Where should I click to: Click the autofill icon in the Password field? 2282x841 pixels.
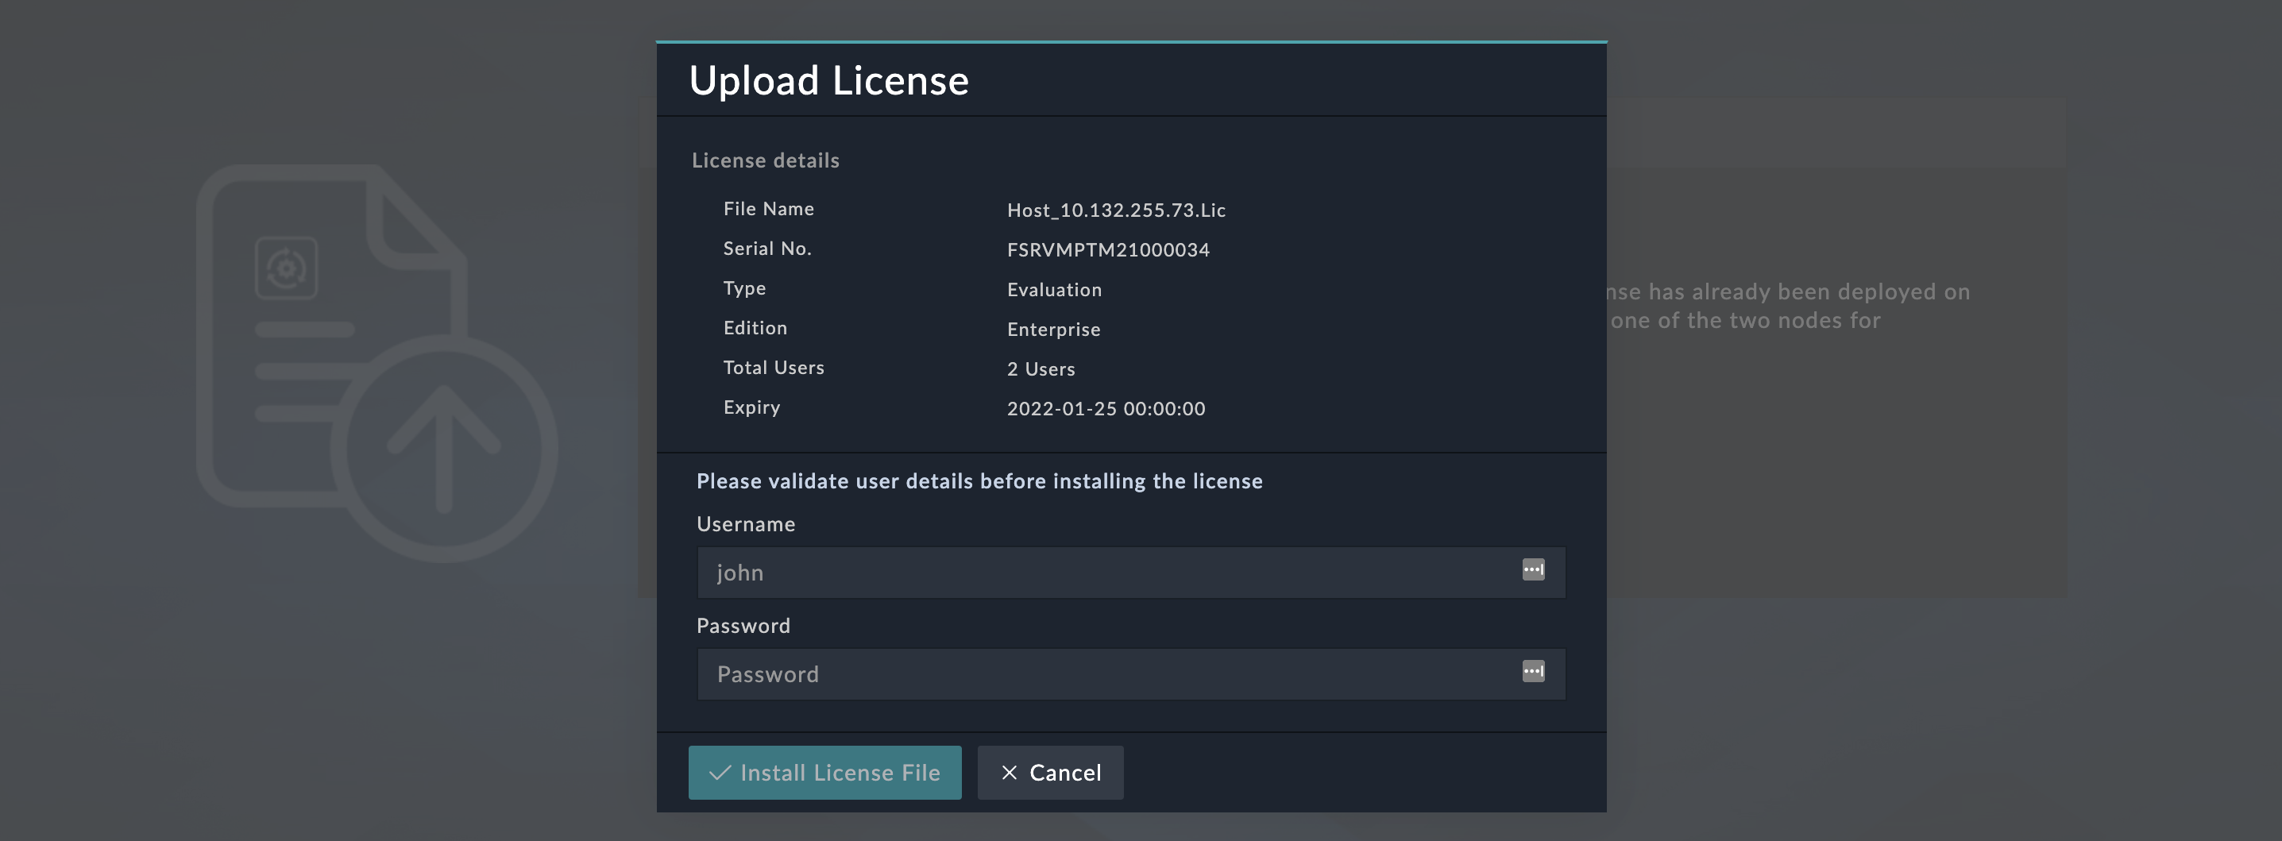click(1534, 672)
